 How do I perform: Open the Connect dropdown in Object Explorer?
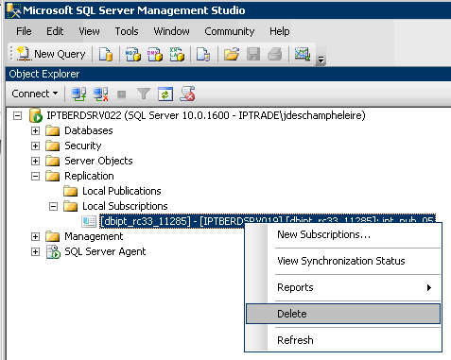(35, 94)
